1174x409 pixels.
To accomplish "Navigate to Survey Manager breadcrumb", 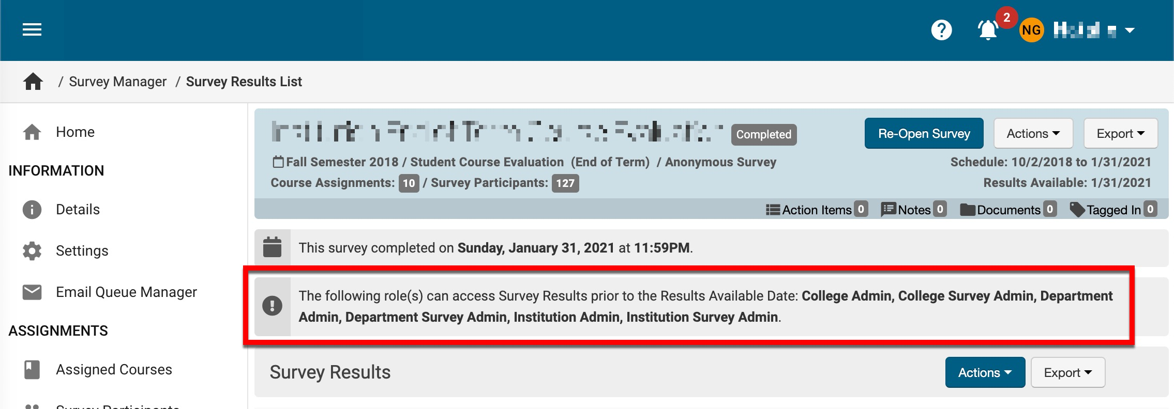I will 117,82.
